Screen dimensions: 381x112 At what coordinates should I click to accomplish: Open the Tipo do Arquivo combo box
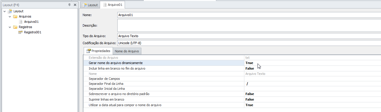click(x=249, y=36)
